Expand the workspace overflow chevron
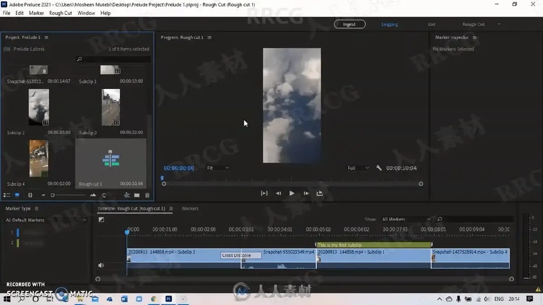This screenshot has width=543, height=305. point(499,24)
